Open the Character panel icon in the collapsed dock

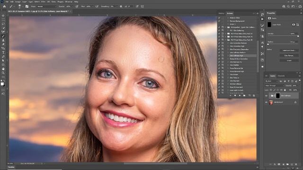pos(262,42)
